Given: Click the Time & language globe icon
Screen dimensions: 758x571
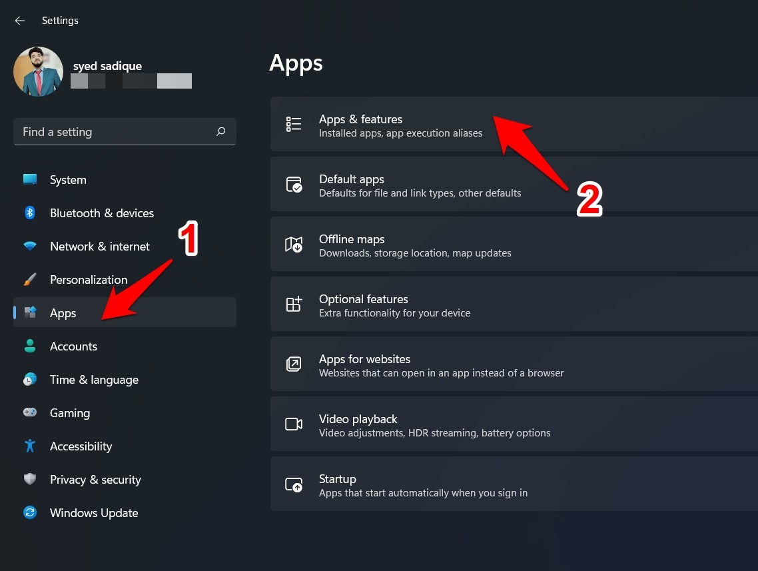Looking at the screenshot, I should (30, 379).
